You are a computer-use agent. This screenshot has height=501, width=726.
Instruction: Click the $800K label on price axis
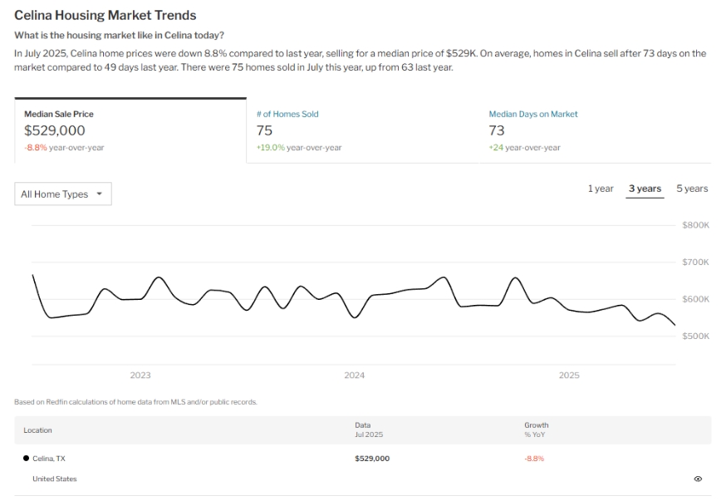695,225
